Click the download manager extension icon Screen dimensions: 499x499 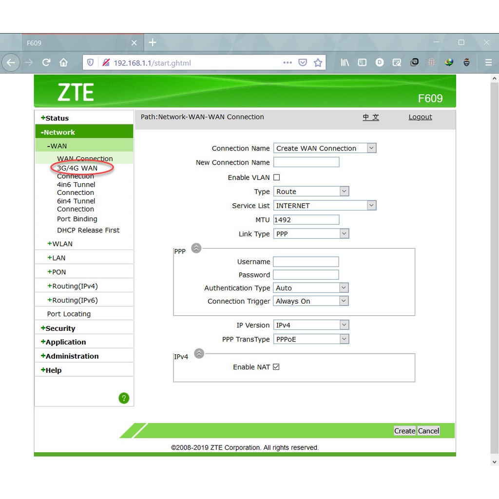coord(449,62)
